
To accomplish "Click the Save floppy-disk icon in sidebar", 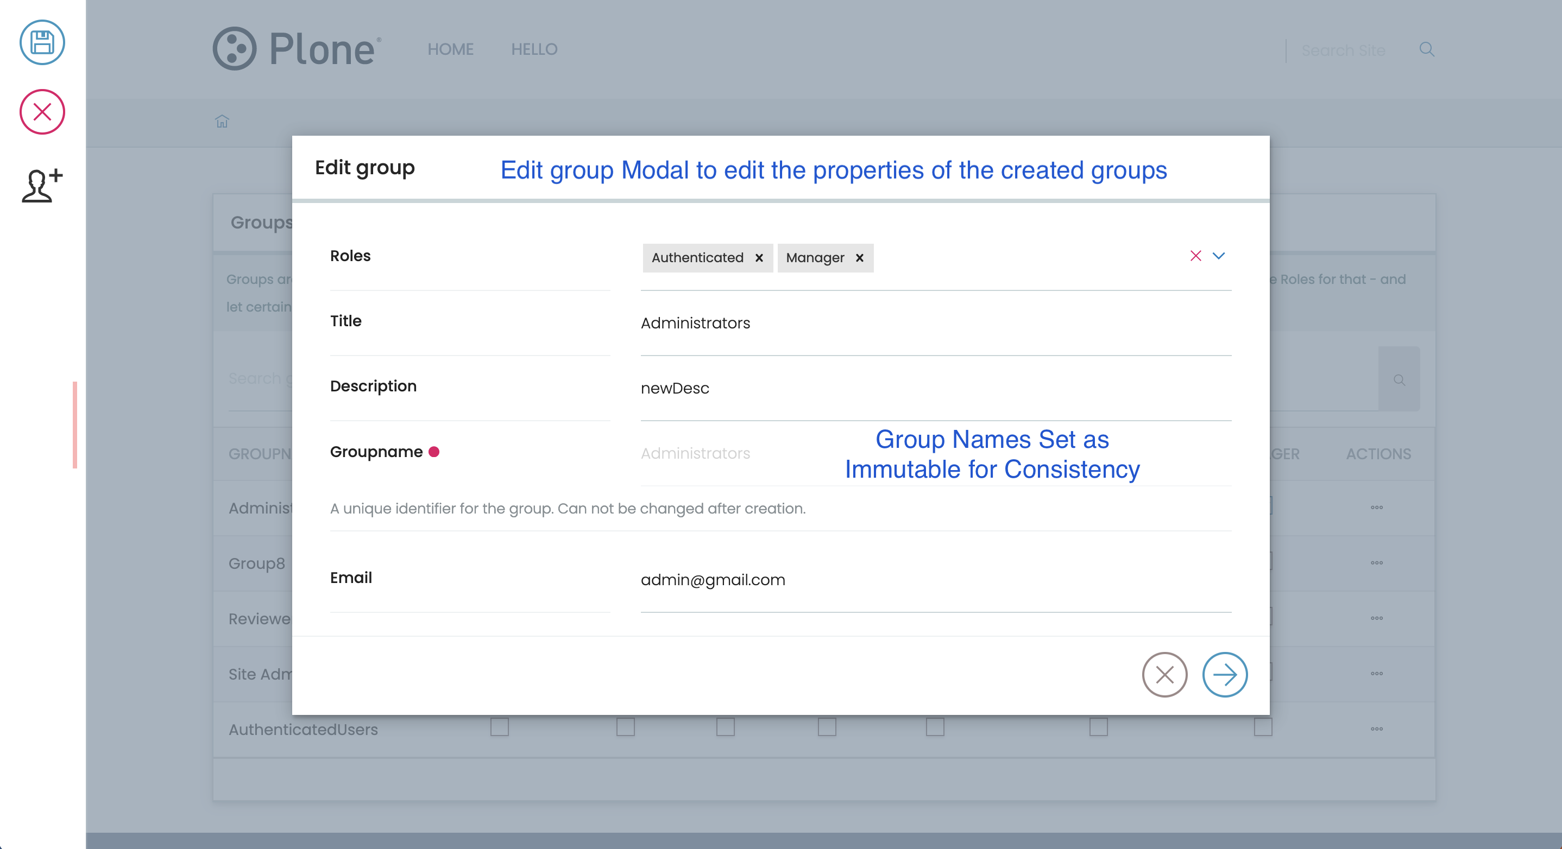I will (42, 42).
